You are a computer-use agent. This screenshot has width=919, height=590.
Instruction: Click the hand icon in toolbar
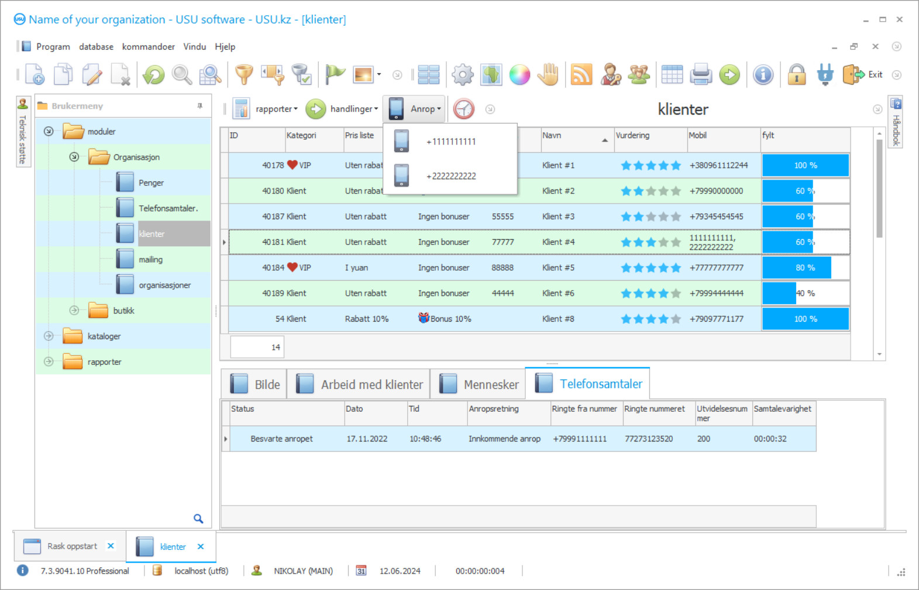(x=548, y=75)
